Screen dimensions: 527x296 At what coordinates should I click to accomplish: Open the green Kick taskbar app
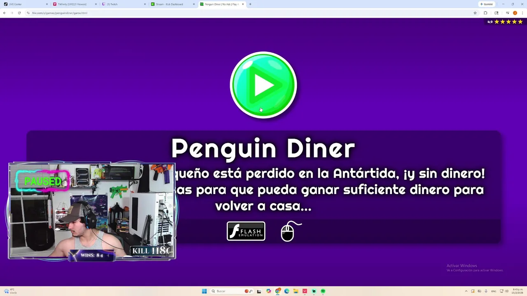(x=314, y=291)
